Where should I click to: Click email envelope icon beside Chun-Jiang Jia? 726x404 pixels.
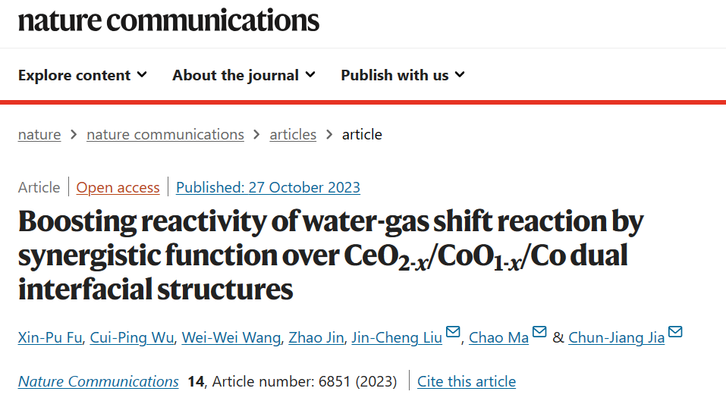click(x=675, y=332)
